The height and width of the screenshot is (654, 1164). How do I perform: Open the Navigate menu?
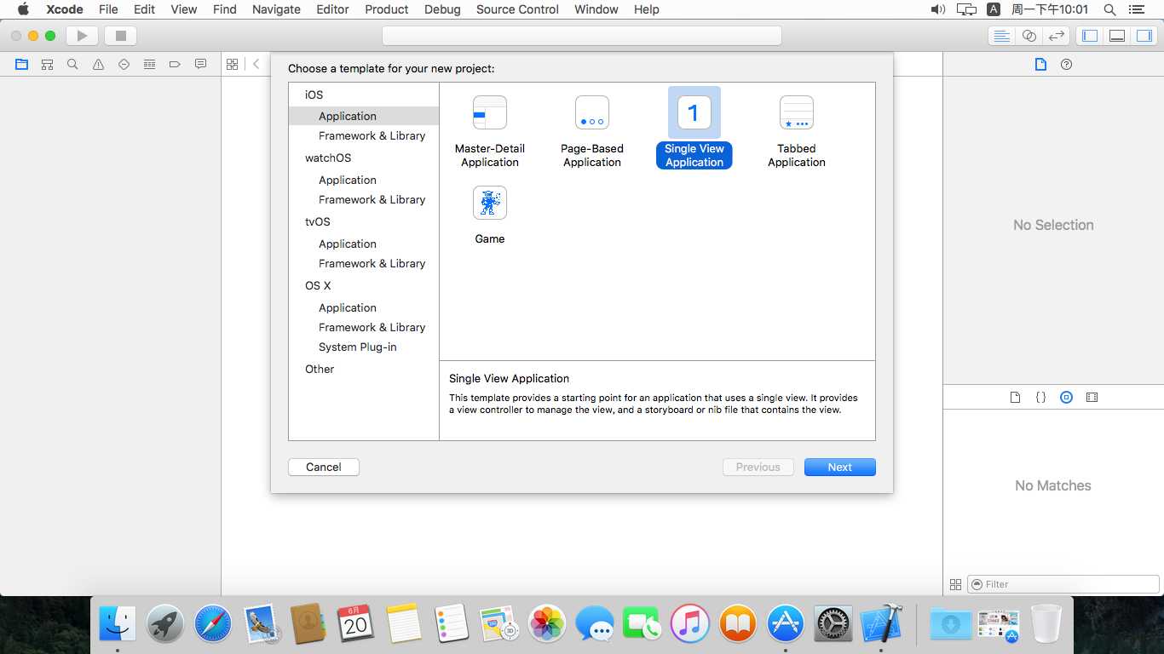point(276,9)
